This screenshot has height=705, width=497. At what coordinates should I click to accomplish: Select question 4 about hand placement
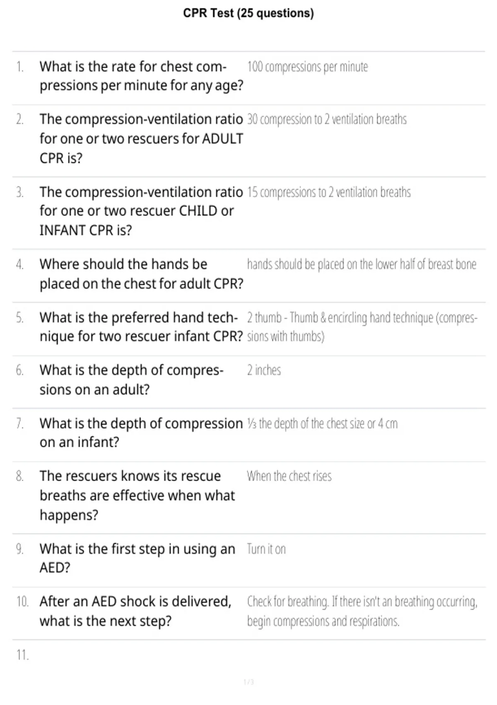click(x=141, y=274)
